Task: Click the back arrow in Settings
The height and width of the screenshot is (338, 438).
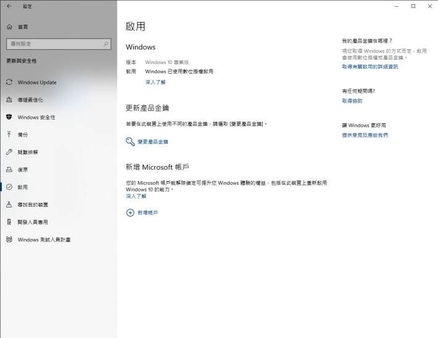Action: [9, 6]
